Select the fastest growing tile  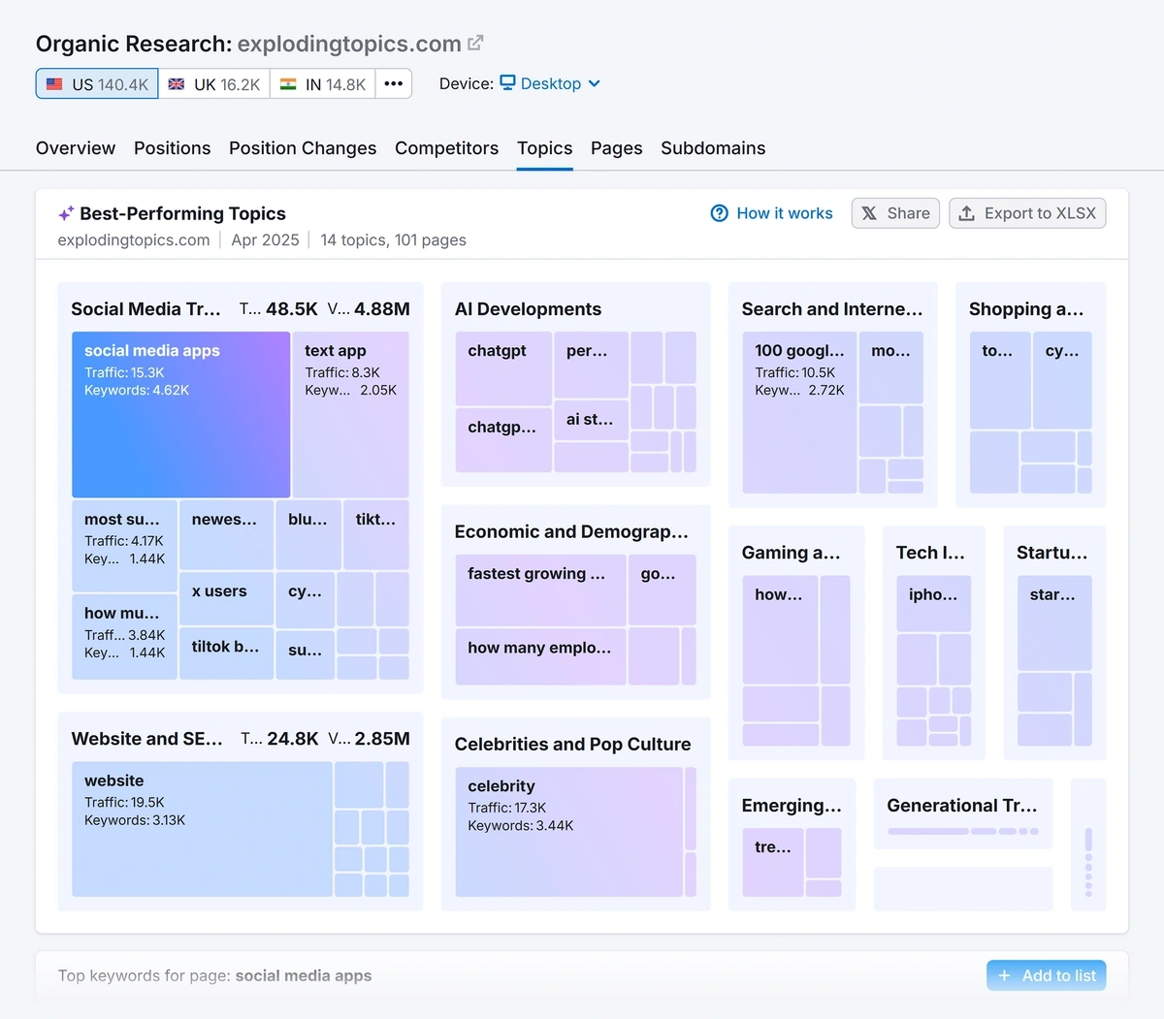pos(540,589)
